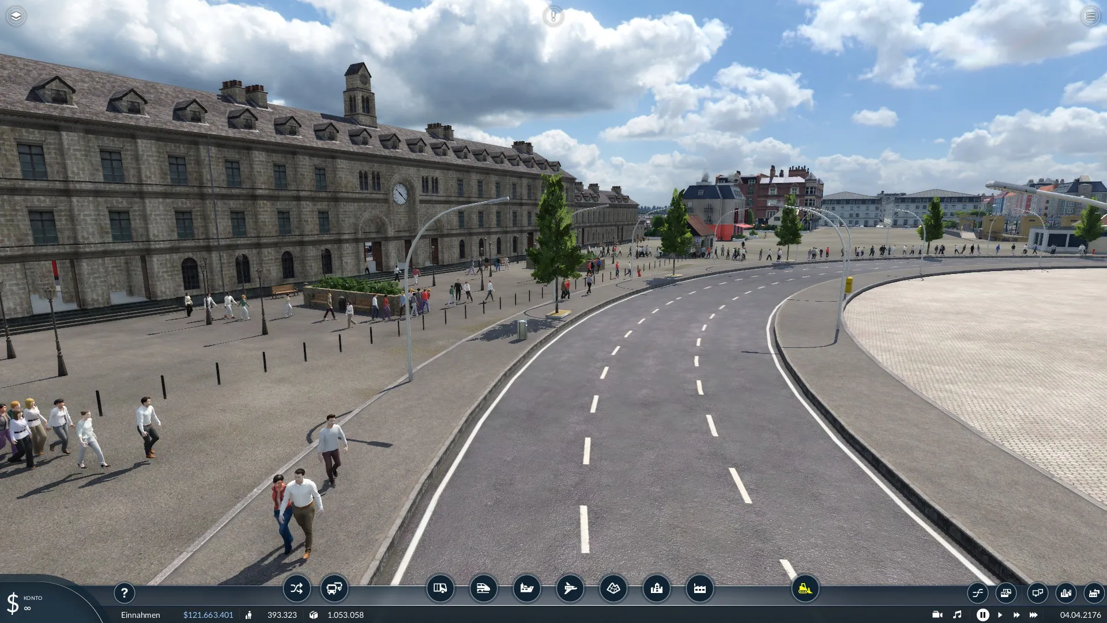The image size is (1107, 623).
Task: Set game speed to normal play
Action: coord(1000,615)
